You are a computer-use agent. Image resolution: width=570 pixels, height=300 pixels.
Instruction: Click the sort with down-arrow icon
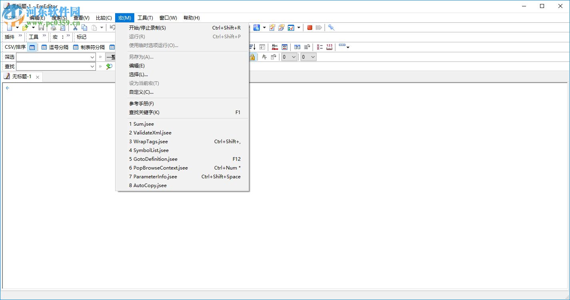click(253, 47)
